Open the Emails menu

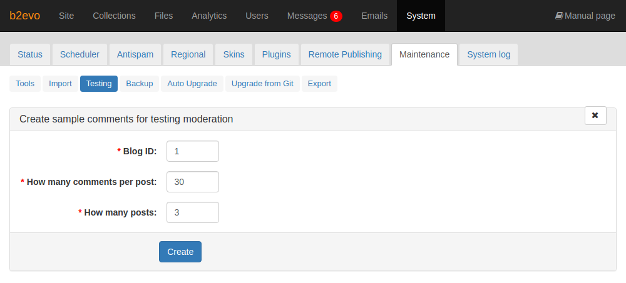coord(374,16)
